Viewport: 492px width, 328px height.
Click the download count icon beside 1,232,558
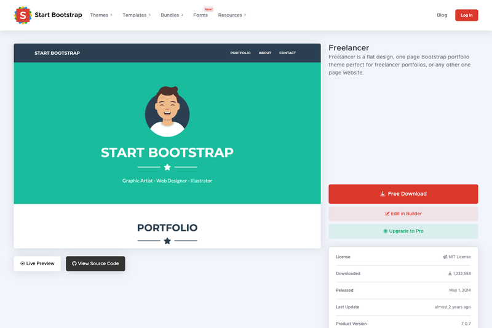450,274
